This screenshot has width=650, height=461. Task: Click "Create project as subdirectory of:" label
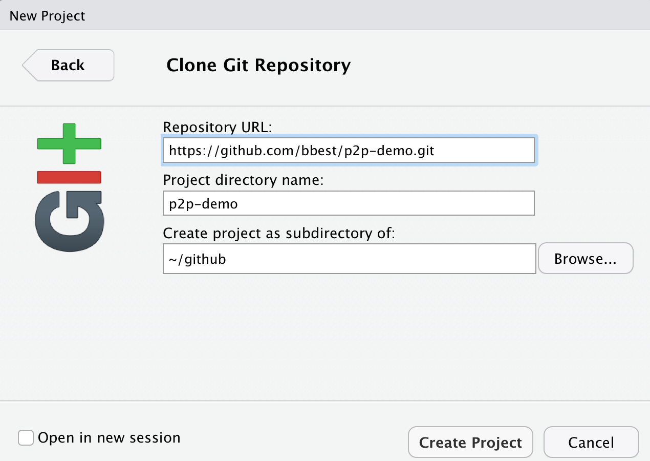(x=279, y=234)
